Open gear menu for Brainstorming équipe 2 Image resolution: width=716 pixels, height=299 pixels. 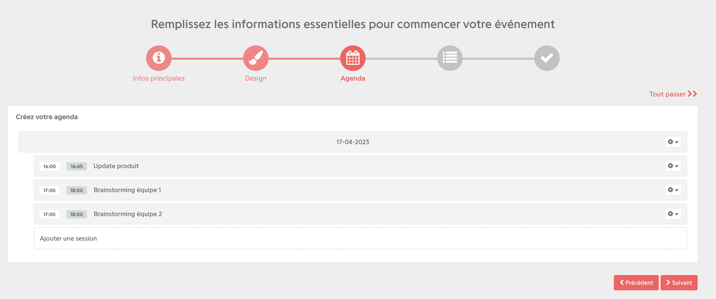pos(673,214)
